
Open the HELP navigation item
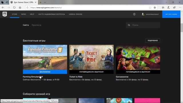click(32, 14)
